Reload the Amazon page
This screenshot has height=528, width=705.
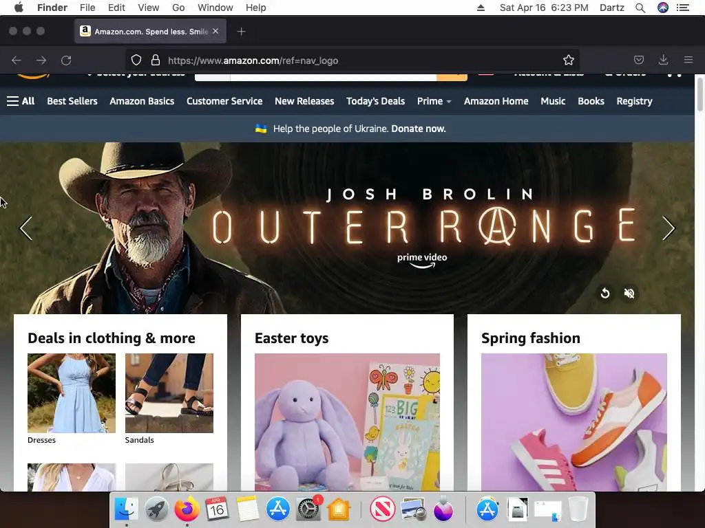click(66, 60)
